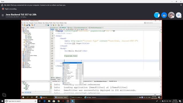Open the Windows Start menu

(2, 101)
